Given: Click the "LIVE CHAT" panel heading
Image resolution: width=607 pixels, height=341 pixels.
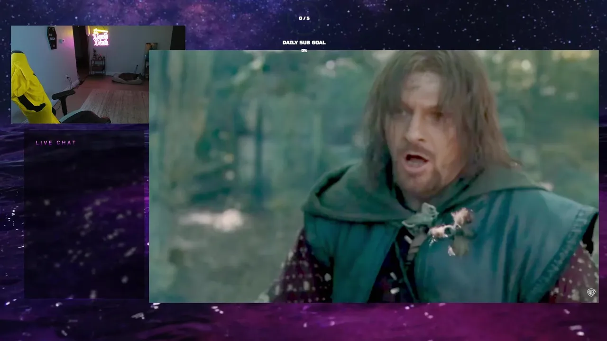Looking at the screenshot, I should click(x=56, y=143).
